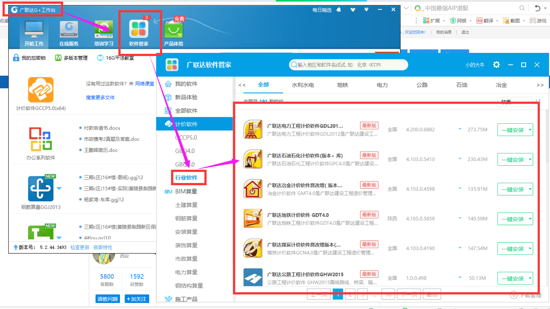Switch to 水利水电 tab
Image resolution: width=550 pixels, height=309 pixels.
pyautogui.click(x=303, y=85)
